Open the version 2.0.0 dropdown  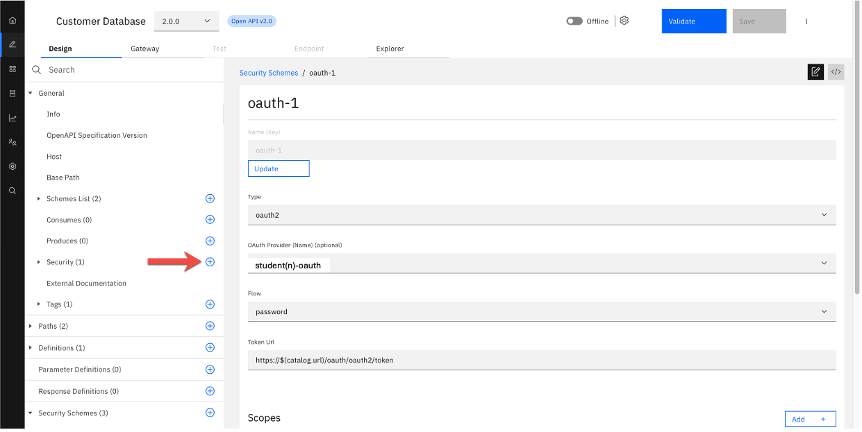186,21
